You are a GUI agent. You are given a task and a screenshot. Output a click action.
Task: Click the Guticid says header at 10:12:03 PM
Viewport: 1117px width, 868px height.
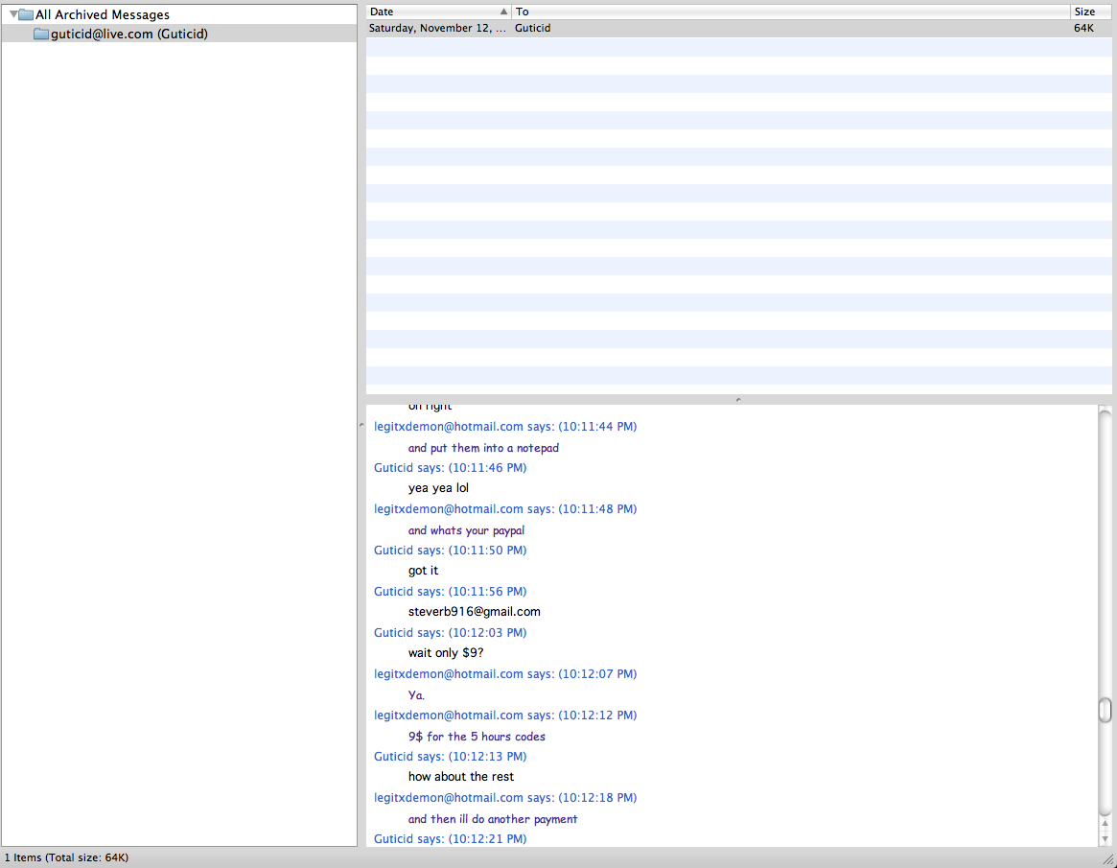point(451,633)
